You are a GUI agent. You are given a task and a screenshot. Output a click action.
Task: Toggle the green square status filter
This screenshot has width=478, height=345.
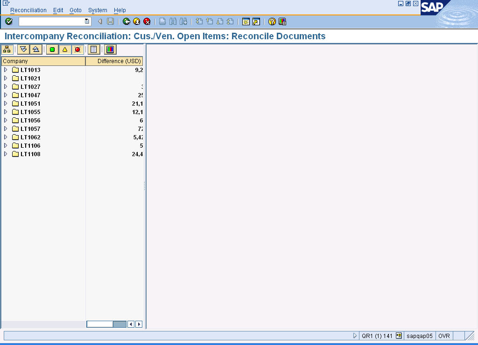[x=52, y=50]
